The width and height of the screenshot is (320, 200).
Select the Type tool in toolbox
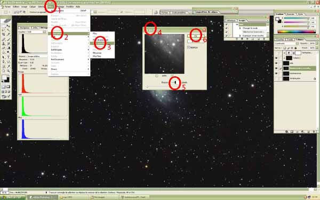coord(9,57)
